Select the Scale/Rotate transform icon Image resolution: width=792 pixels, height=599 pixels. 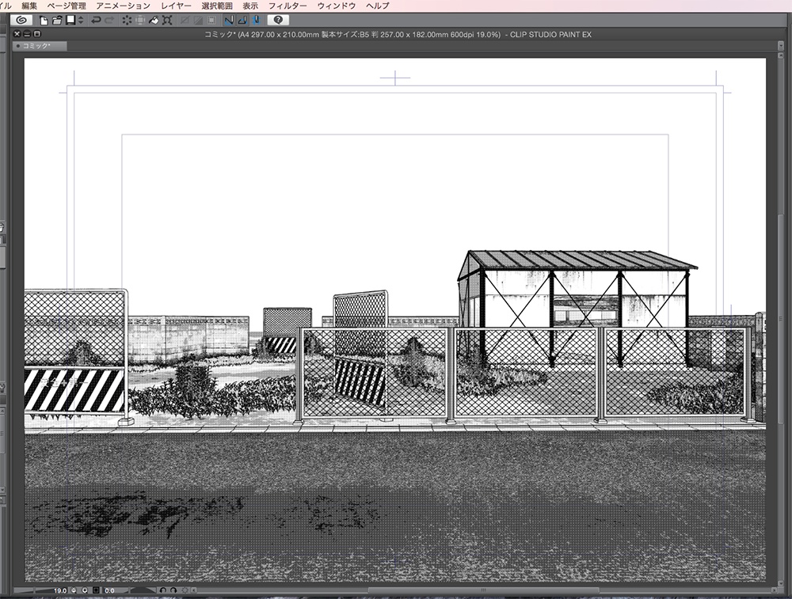tap(167, 21)
